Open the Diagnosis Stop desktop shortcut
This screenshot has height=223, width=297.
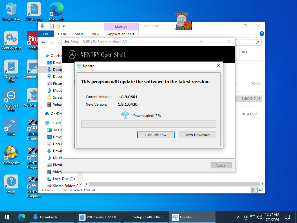(11, 100)
